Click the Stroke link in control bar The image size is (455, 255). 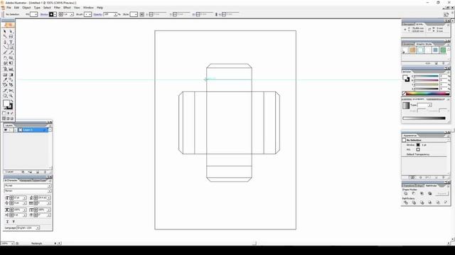coord(44,14)
